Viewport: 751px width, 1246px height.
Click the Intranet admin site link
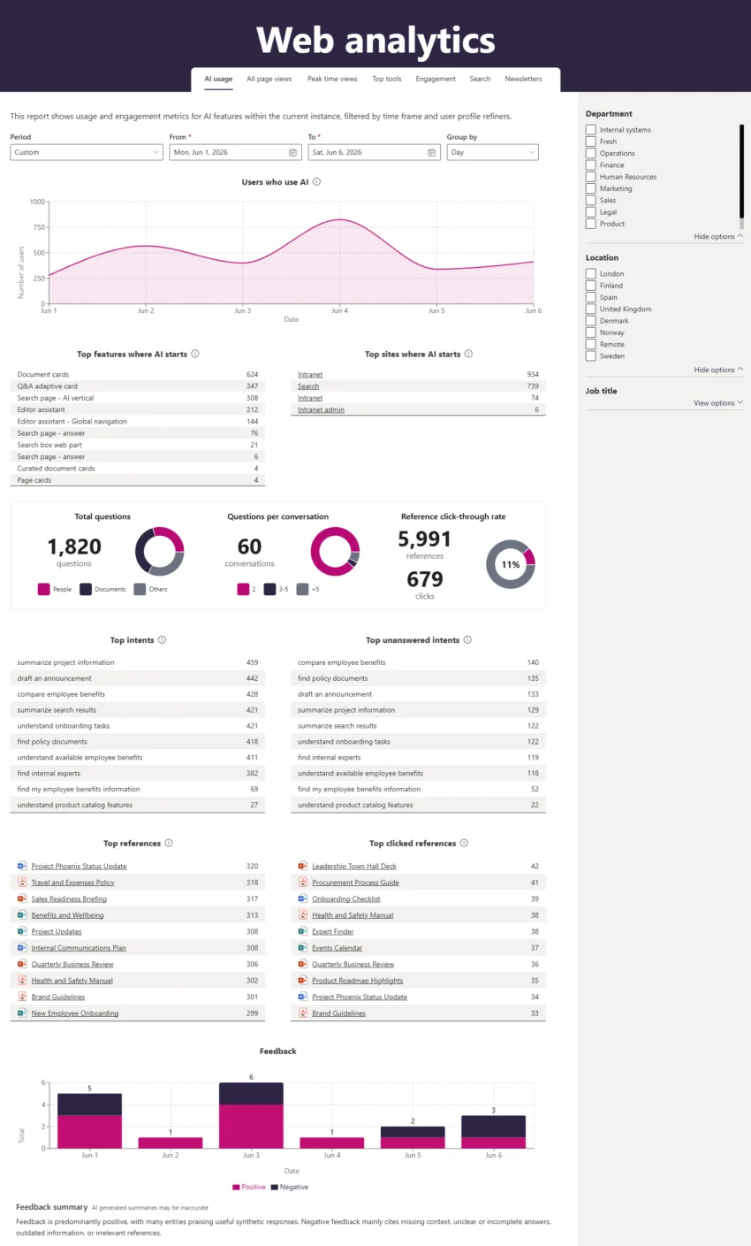point(321,409)
